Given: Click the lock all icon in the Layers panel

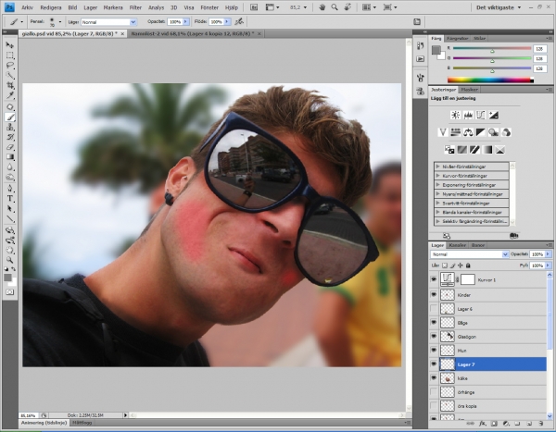Looking at the screenshot, I should click(x=468, y=265).
